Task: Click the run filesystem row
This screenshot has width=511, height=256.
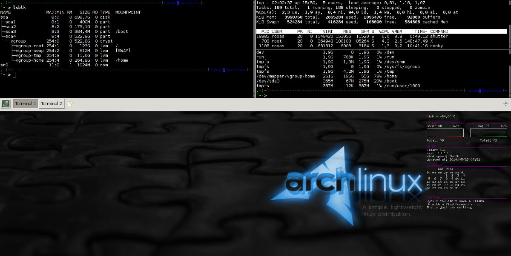Action: pyautogui.click(x=326, y=57)
